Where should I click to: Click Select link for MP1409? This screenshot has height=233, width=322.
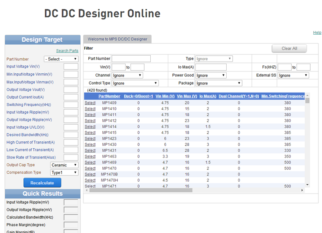coord(90,103)
